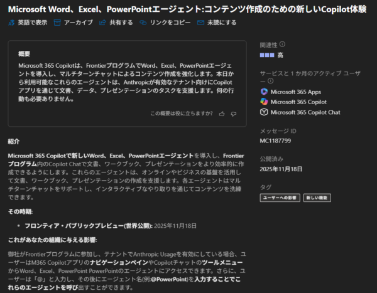The height and width of the screenshot is (293, 377).
Task: Click the Microsoft 365 Apps icon
Action: click(x=265, y=91)
